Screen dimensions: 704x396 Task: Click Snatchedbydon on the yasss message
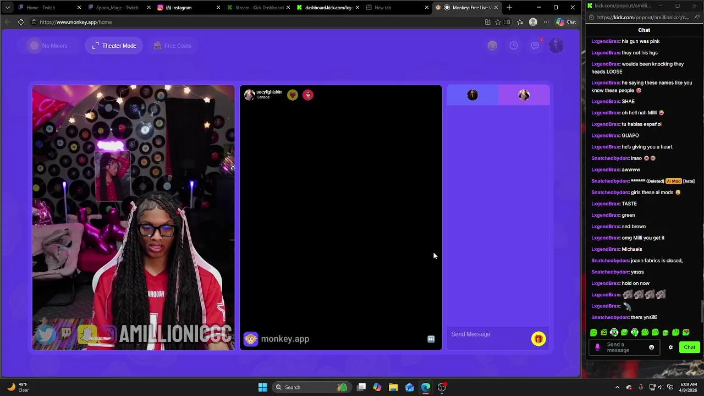point(610,272)
